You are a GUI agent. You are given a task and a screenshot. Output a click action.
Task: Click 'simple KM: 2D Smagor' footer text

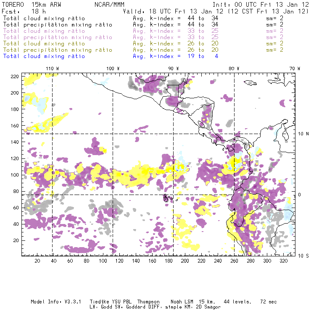[193, 307]
